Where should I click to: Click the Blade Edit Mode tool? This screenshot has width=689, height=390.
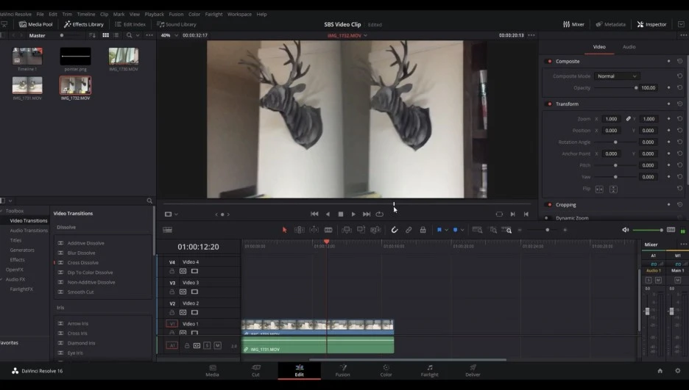(x=328, y=230)
